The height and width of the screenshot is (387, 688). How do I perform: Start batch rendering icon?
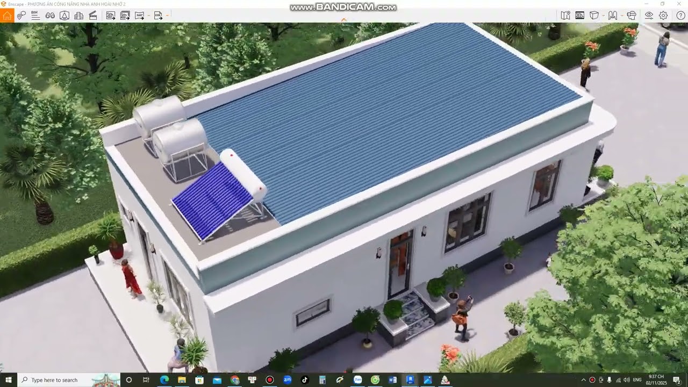click(x=125, y=16)
